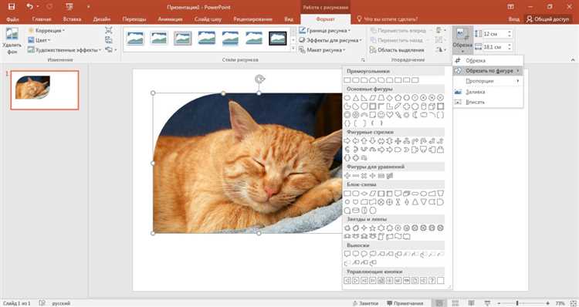Click the Вход sign-in link
The image size is (579, 307).
(x=513, y=19)
